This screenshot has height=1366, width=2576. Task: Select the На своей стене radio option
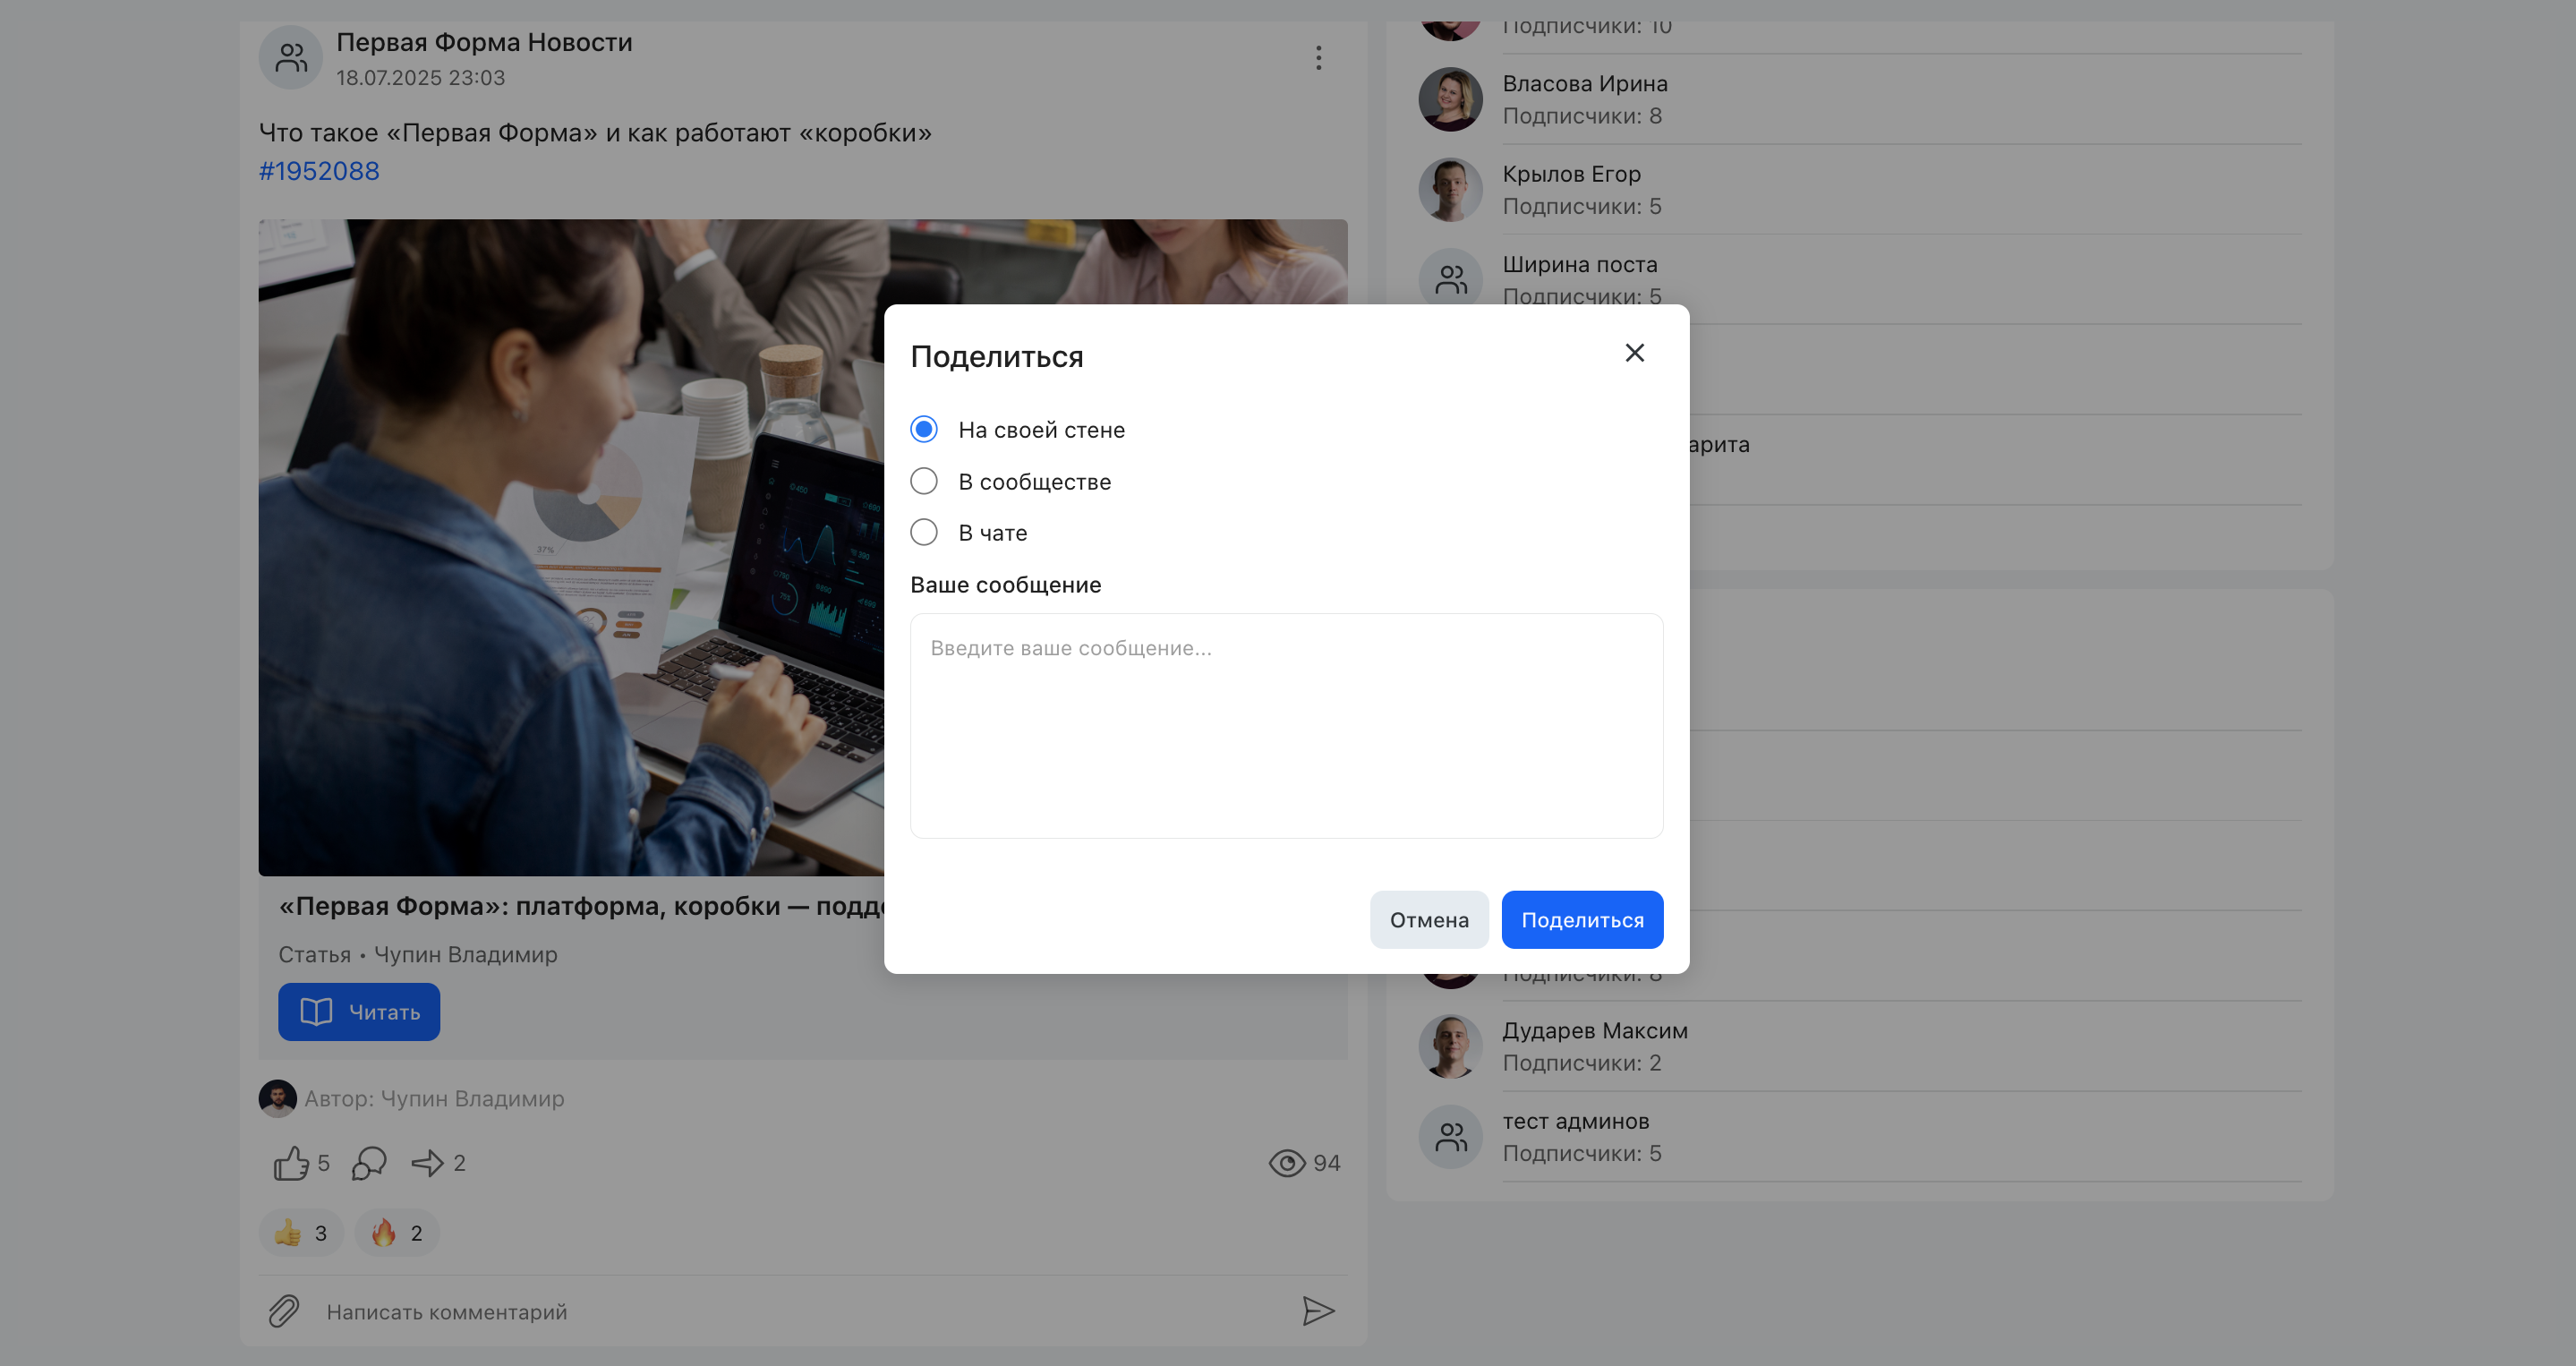pyautogui.click(x=924, y=429)
